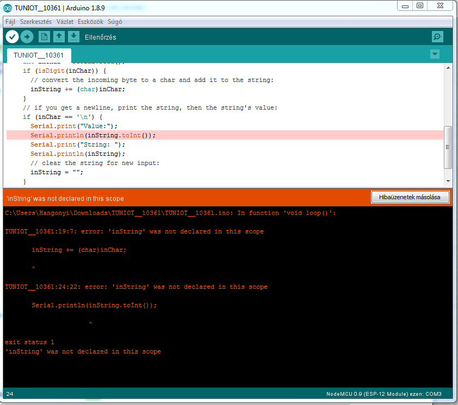Image resolution: width=458 pixels, height=405 pixels.
Task: Click the console 'Serial.println(inString.toInt());' snippet
Action: [x=94, y=305]
